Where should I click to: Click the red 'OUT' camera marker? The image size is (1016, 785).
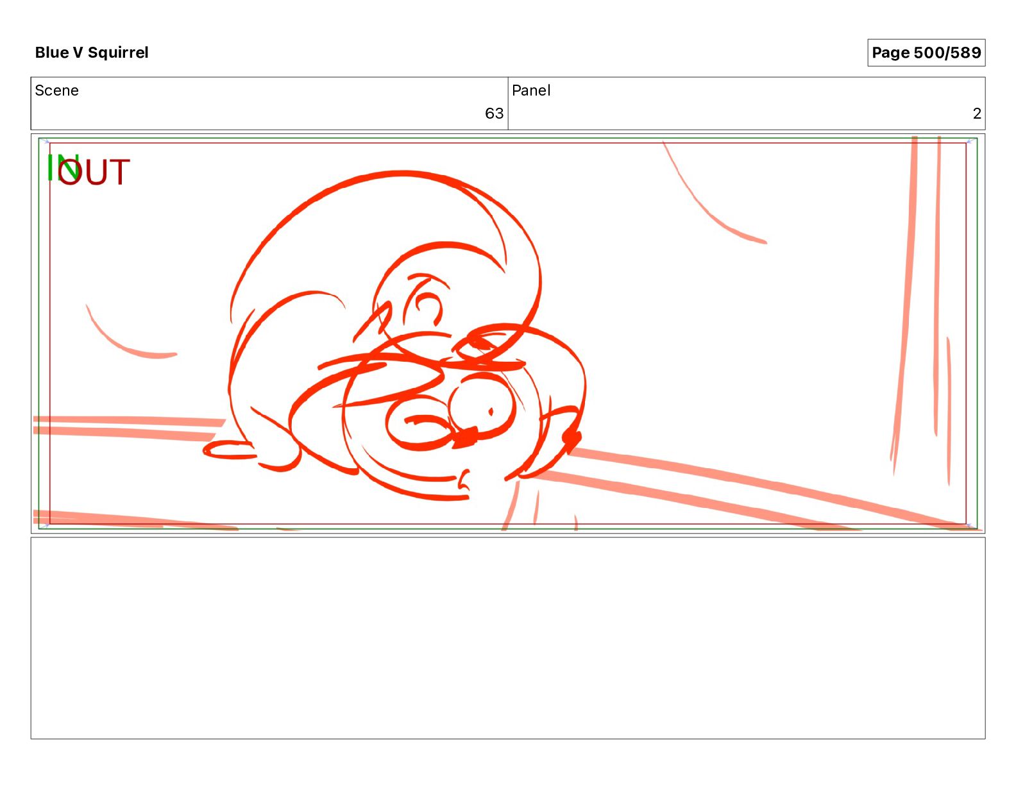click(94, 173)
